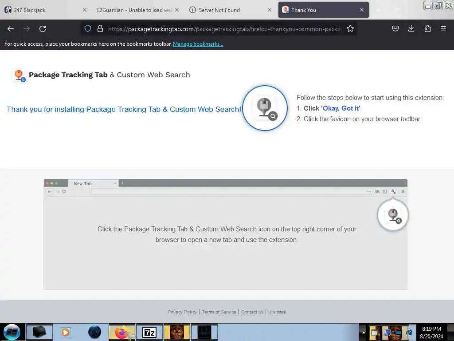
Task: Open the Downloads panel
Action: pos(411,28)
